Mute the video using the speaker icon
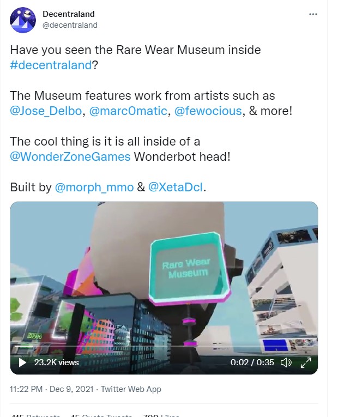The width and height of the screenshot is (344, 417). (x=286, y=362)
